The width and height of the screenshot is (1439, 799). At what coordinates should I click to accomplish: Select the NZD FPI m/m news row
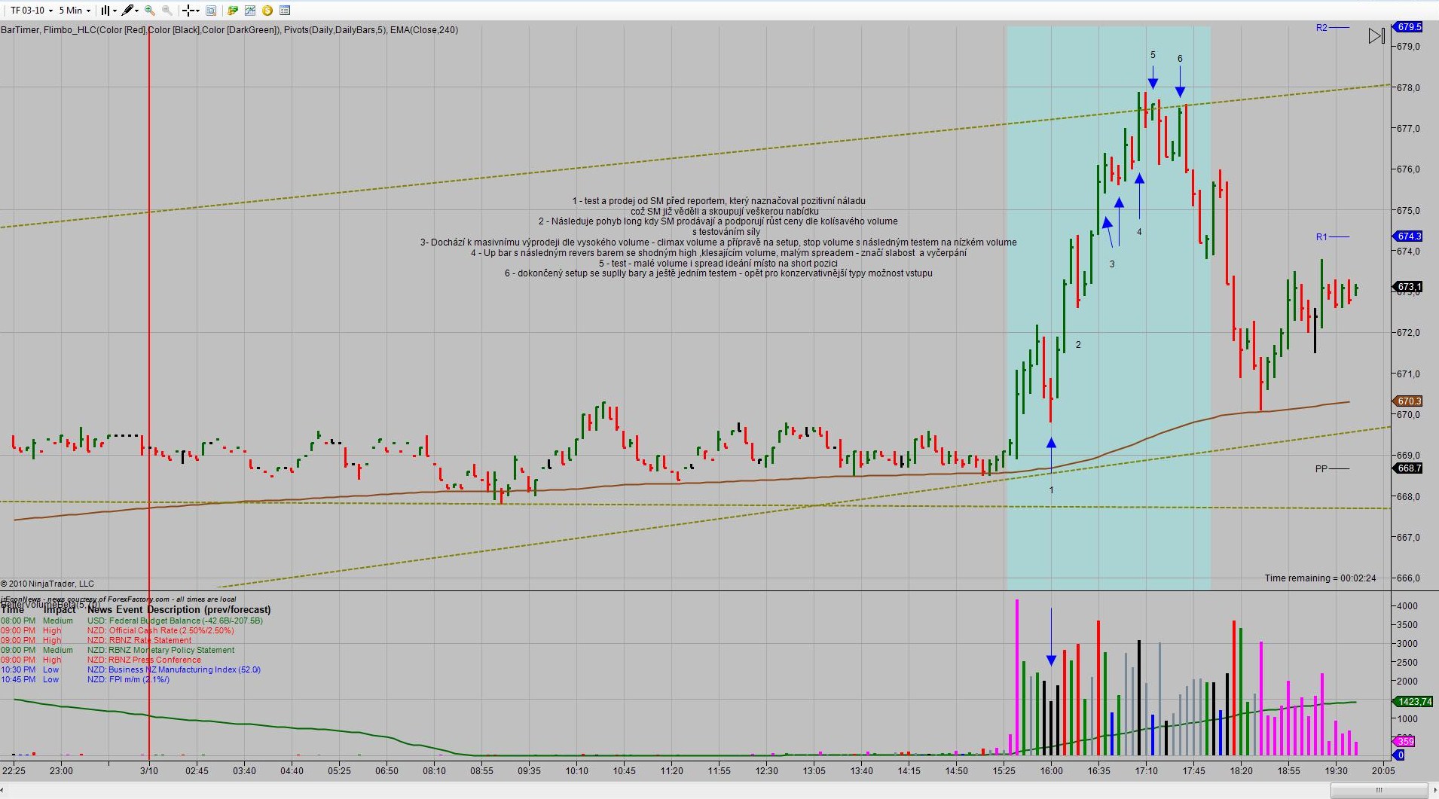85,679
